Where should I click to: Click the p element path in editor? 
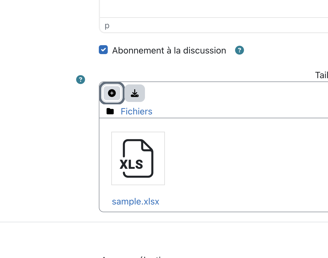tap(107, 26)
